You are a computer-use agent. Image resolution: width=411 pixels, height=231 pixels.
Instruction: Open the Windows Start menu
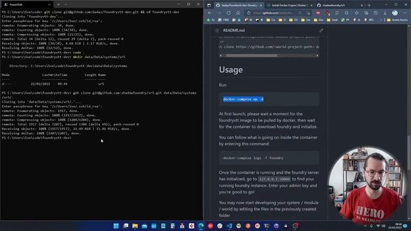[116, 226]
